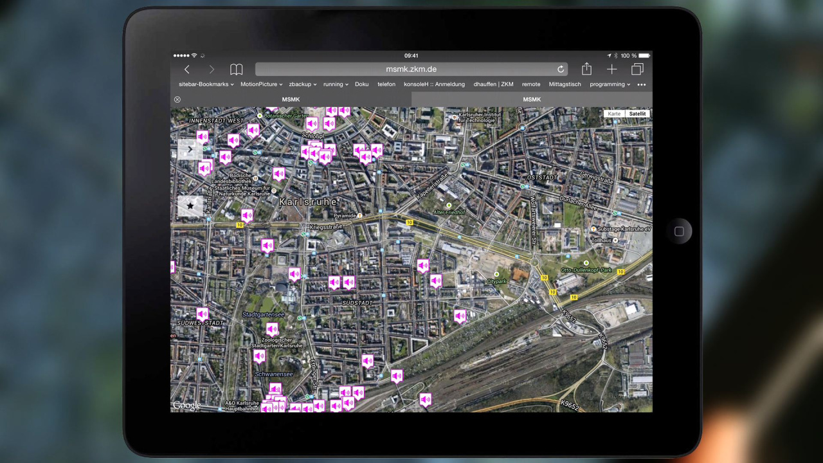Click the Alter Friedhof green park pin
Screen dimensions: 823x463
[449, 205]
